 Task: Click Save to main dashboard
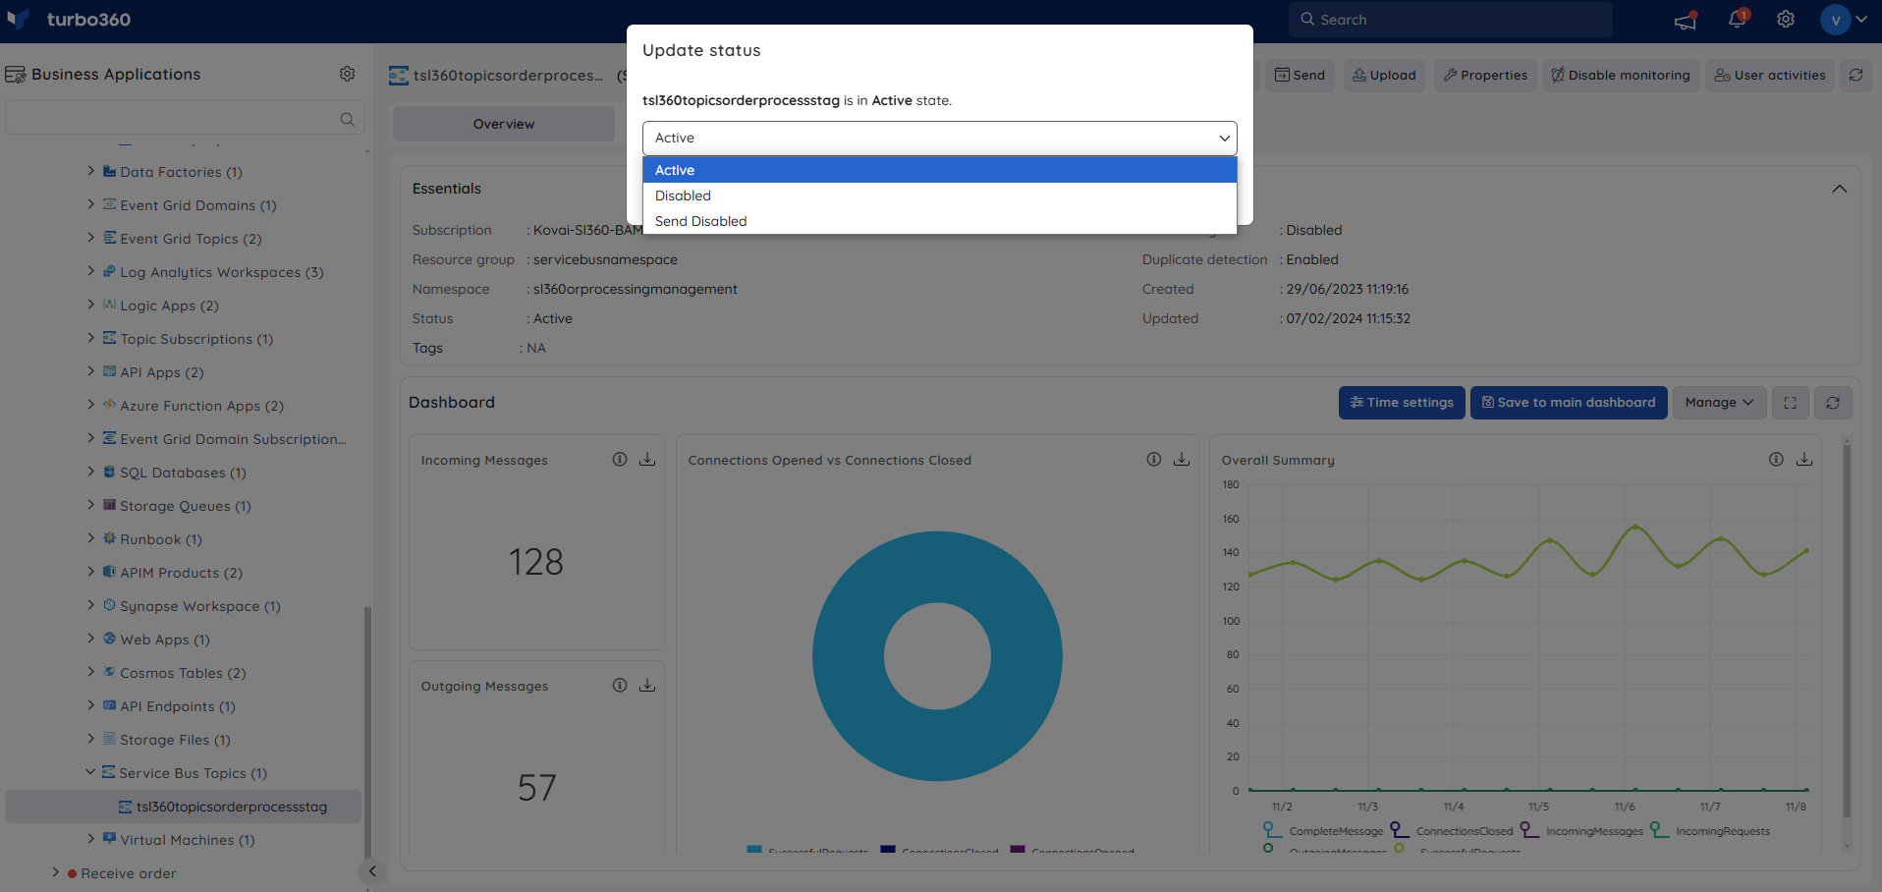click(1569, 403)
